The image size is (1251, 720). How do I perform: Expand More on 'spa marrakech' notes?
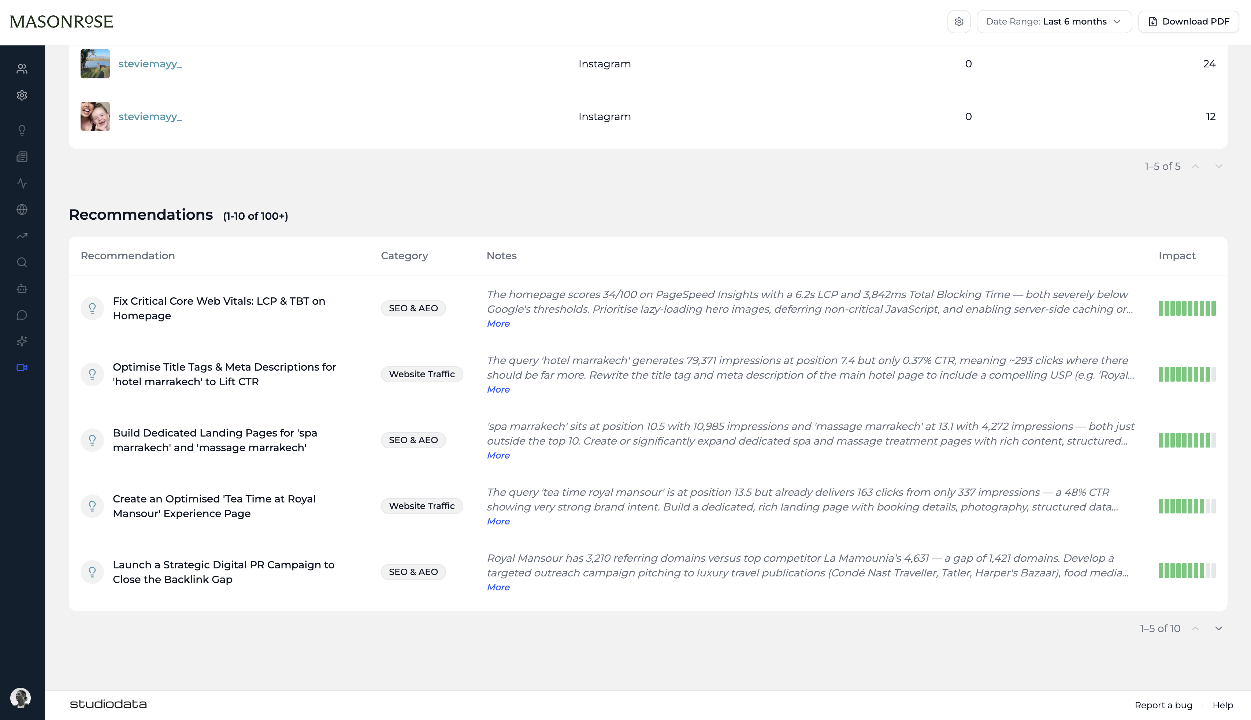point(498,456)
